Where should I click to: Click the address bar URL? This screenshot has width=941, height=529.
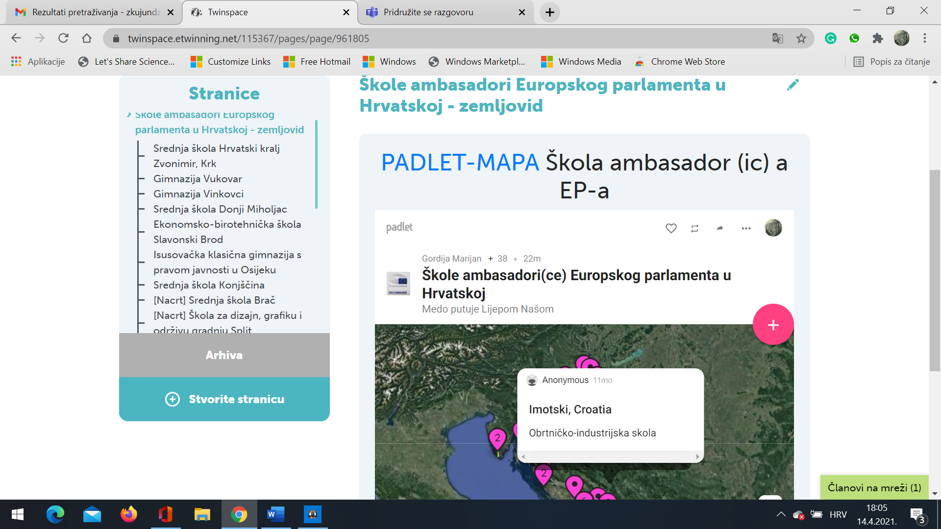pos(248,38)
